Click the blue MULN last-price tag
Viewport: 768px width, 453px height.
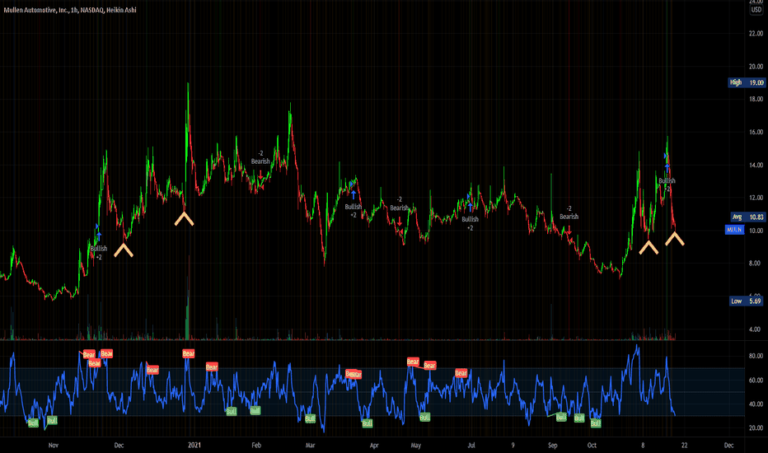[x=734, y=229]
